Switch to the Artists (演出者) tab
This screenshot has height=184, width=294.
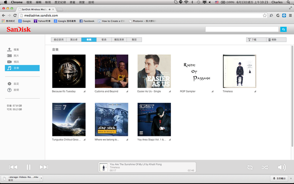[x=74, y=40]
